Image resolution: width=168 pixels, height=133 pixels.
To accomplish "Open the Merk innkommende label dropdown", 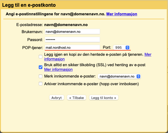I will 119,76.
